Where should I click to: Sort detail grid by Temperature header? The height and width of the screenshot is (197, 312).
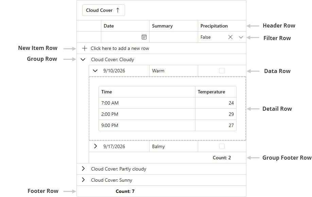tap(216, 92)
